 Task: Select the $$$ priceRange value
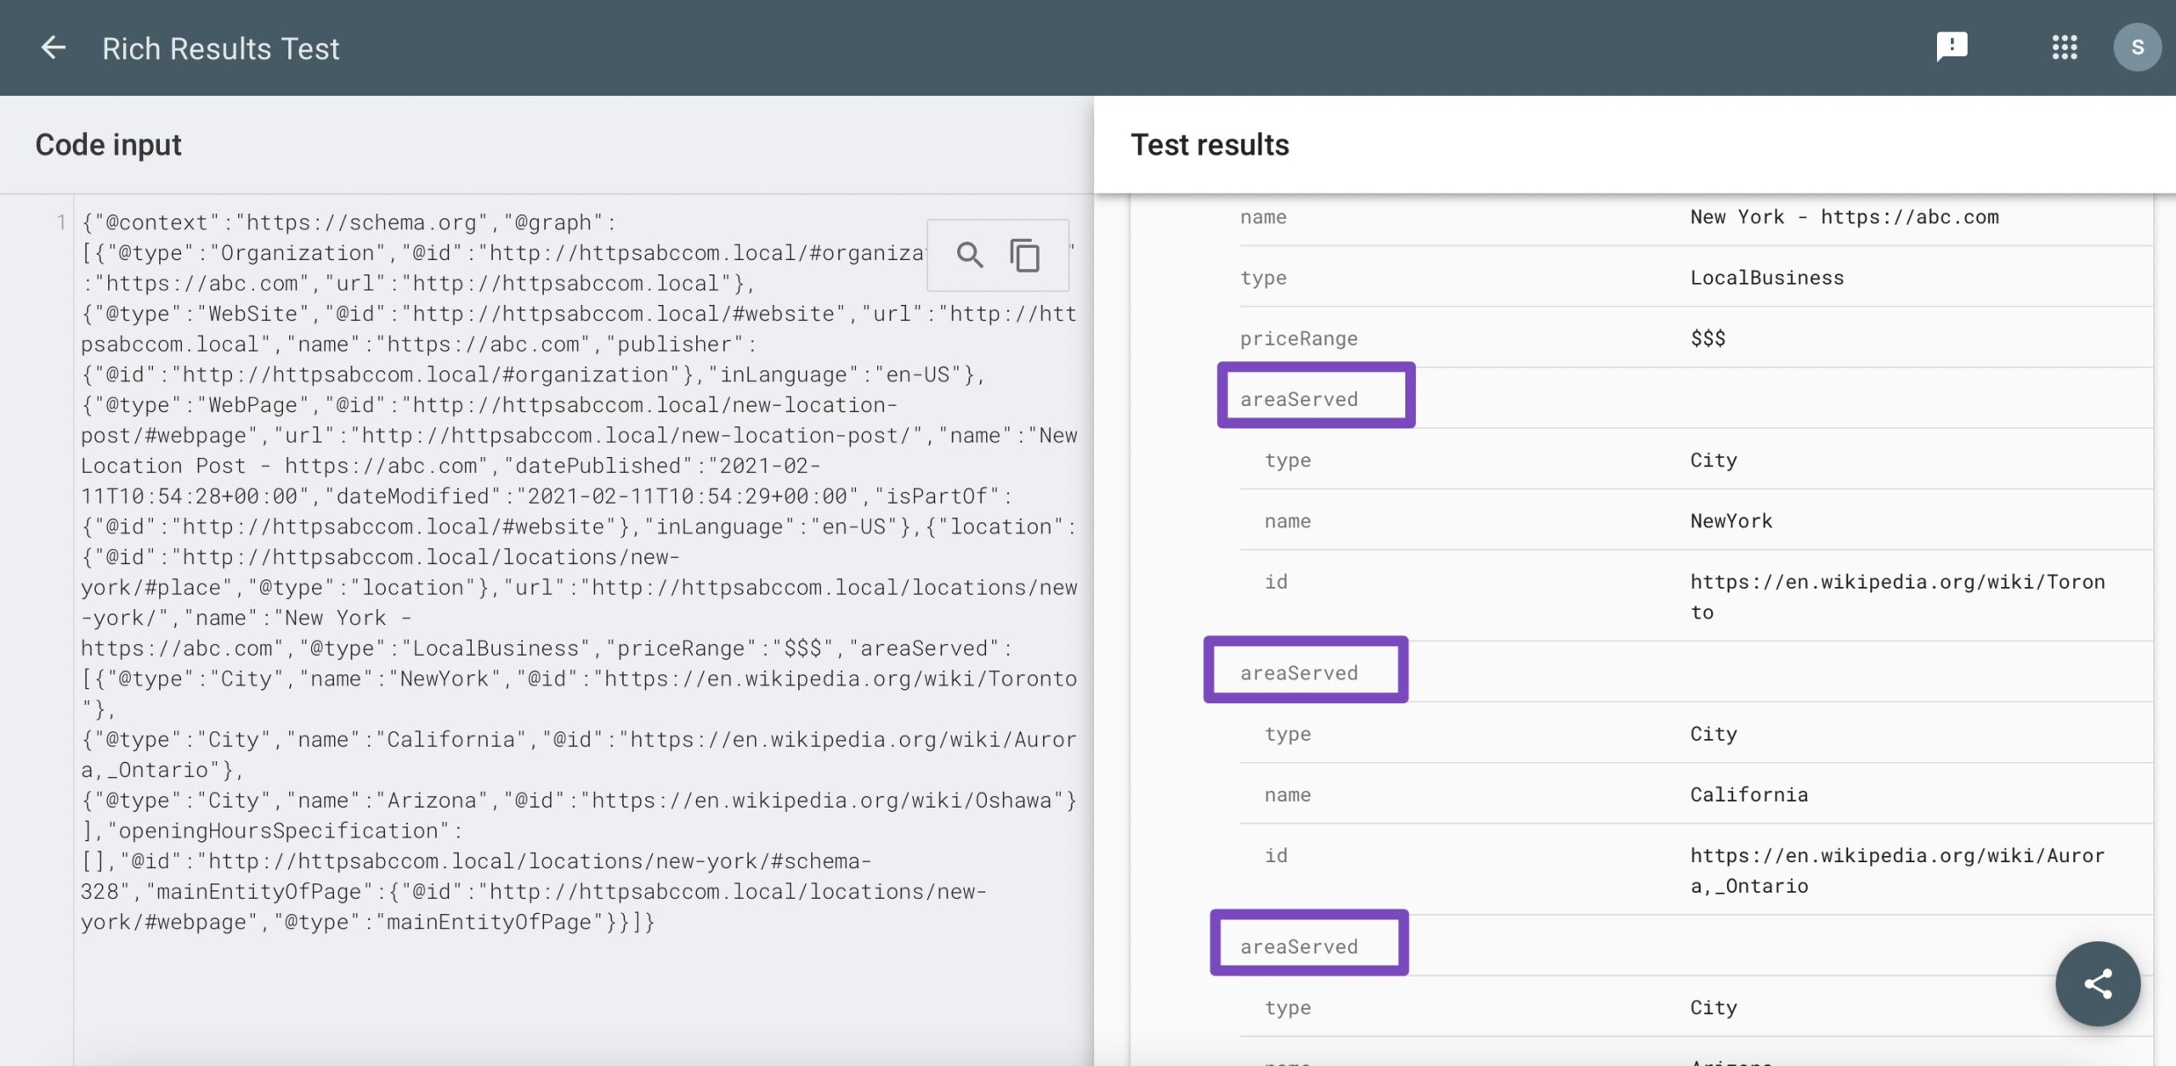click(1708, 338)
